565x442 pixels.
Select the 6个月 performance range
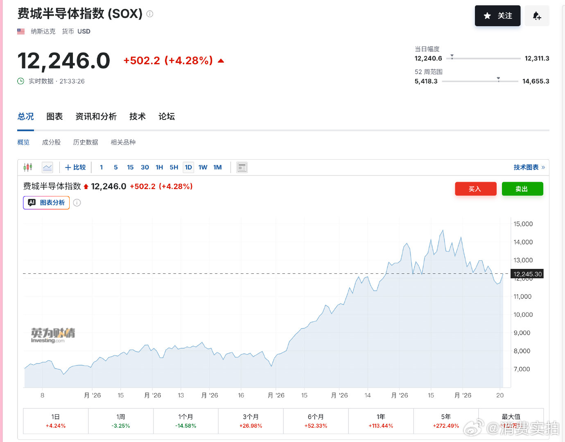[x=316, y=421]
